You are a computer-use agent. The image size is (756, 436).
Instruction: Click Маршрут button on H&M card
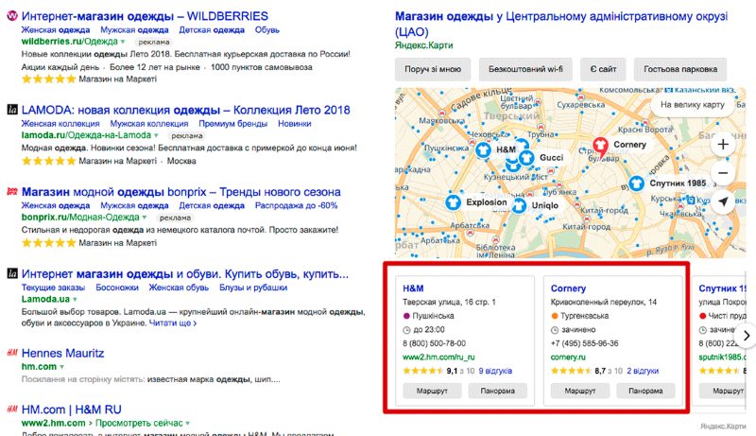click(432, 391)
